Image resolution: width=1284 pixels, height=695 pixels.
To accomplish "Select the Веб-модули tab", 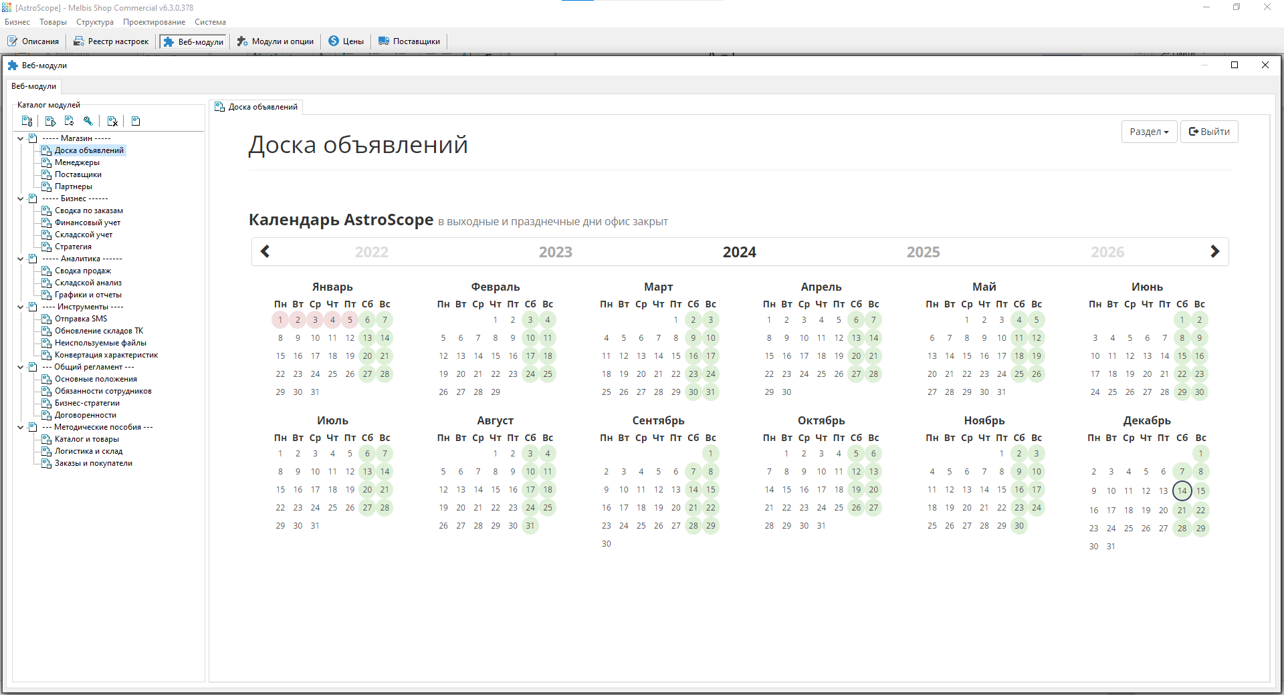I will click(34, 86).
